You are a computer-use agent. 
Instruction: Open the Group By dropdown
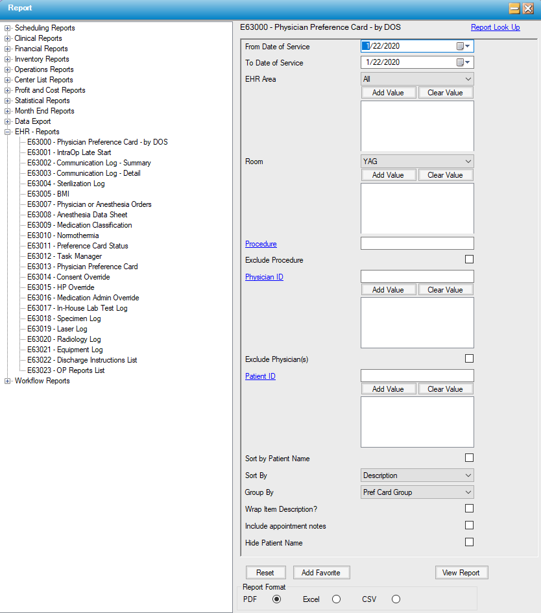click(x=416, y=492)
